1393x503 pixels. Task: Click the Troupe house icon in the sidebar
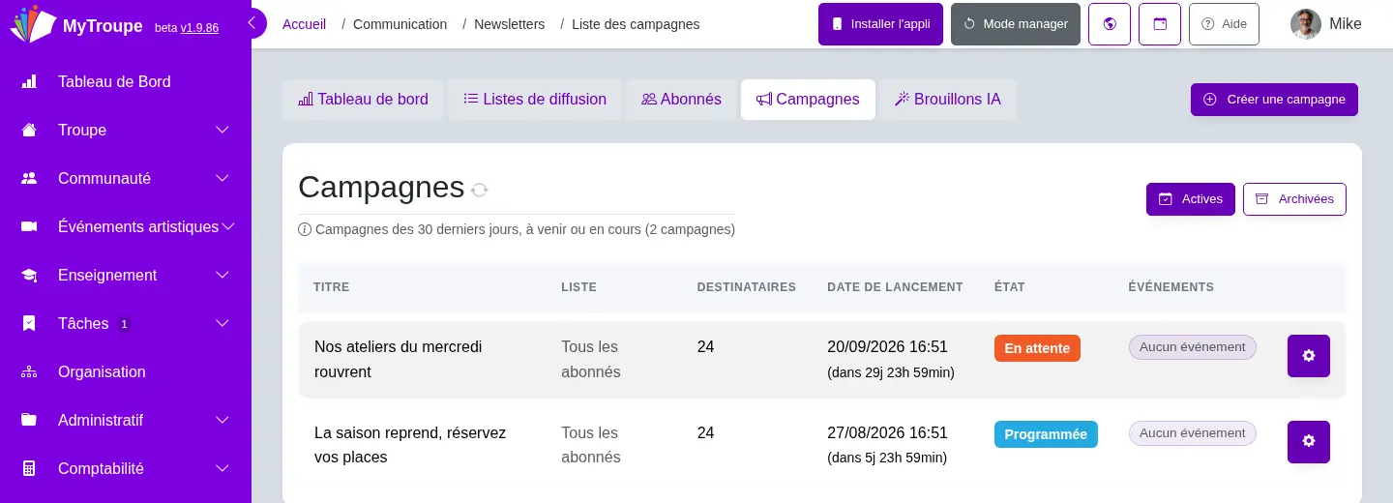pyautogui.click(x=29, y=131)
